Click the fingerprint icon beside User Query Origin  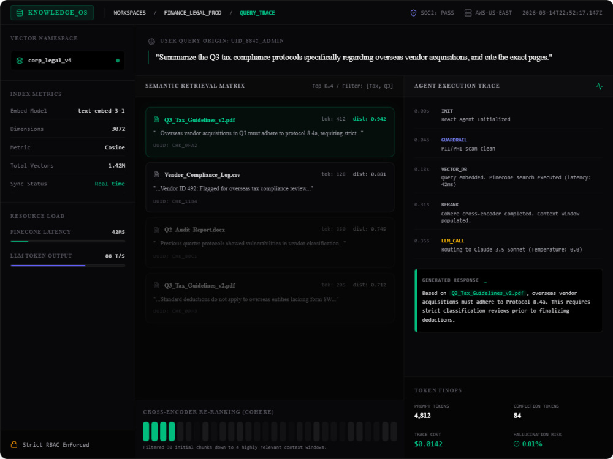151,41
